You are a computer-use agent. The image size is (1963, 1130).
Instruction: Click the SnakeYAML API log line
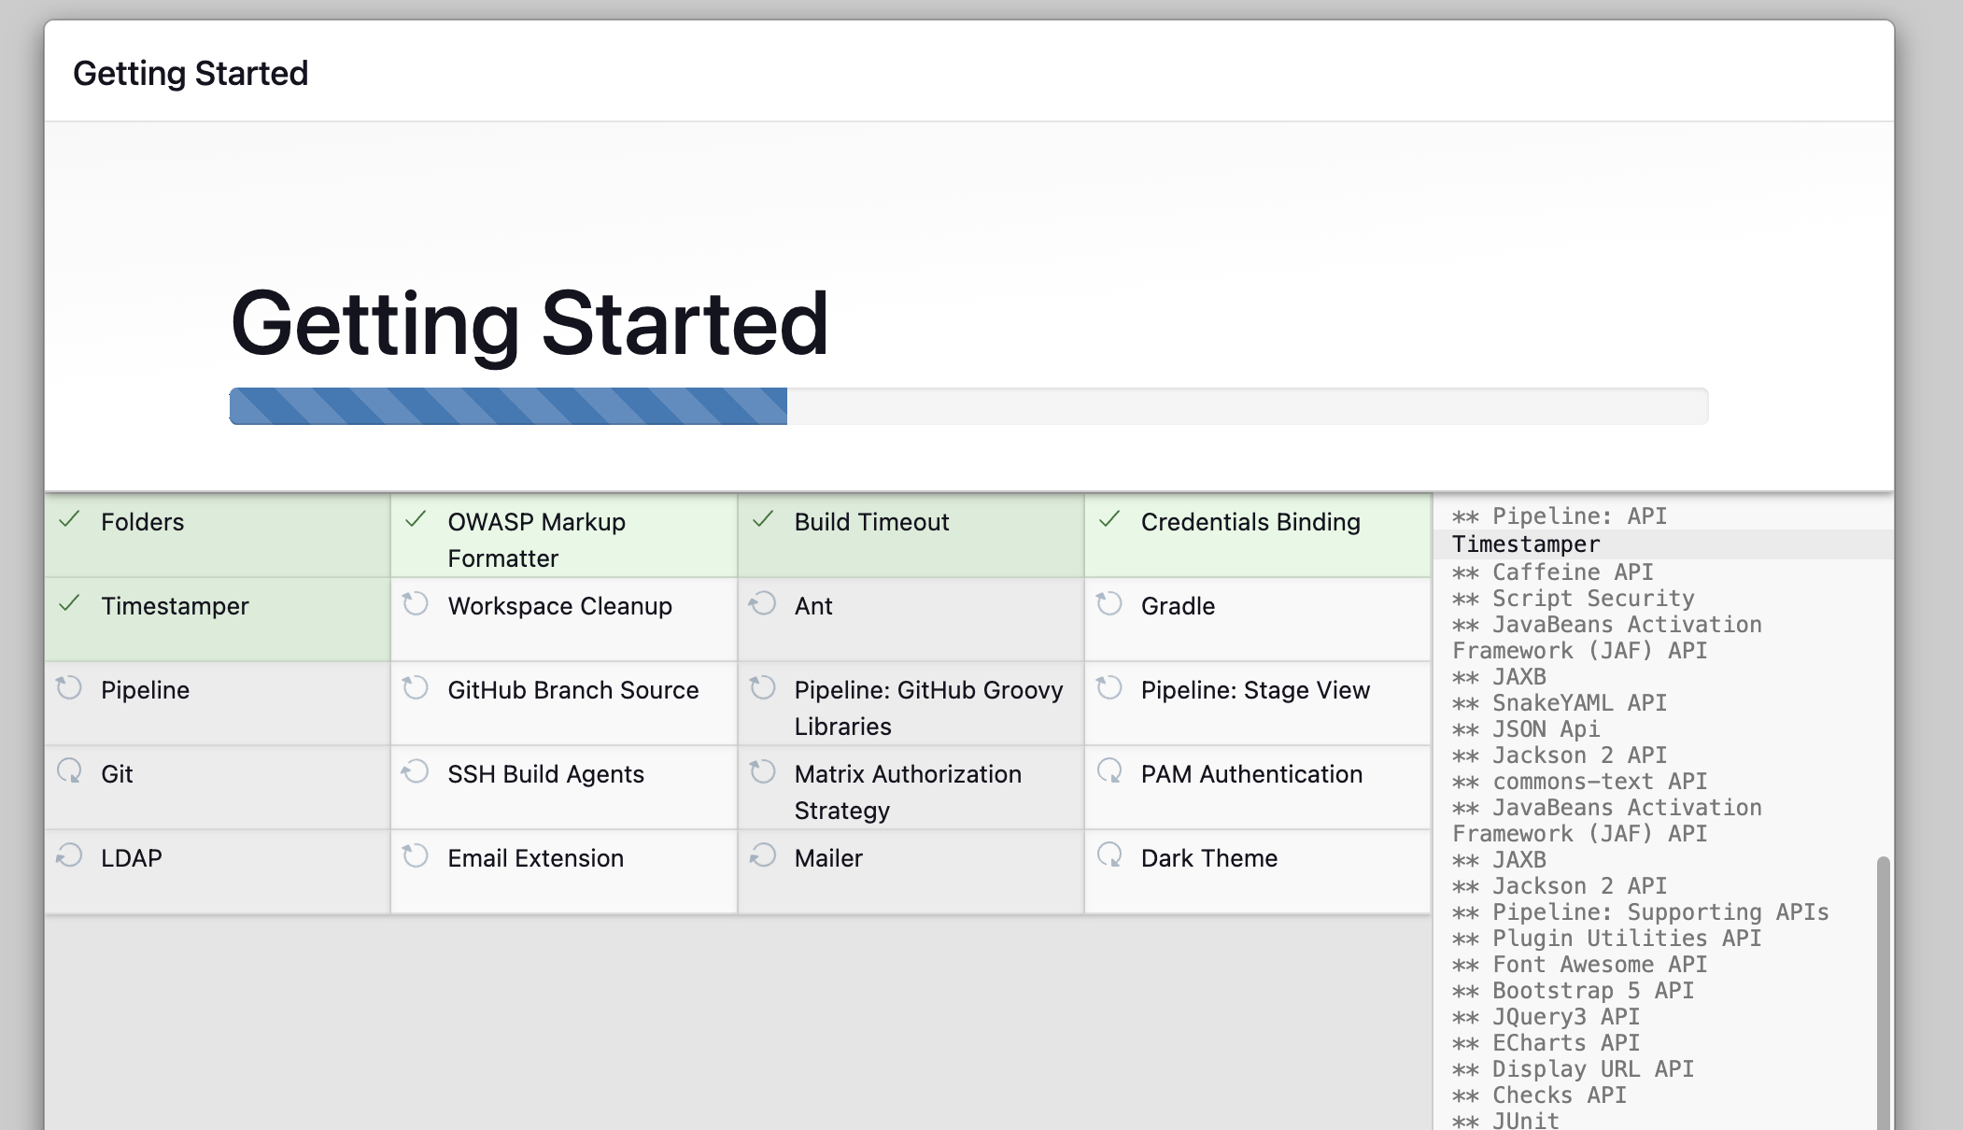1560,703
